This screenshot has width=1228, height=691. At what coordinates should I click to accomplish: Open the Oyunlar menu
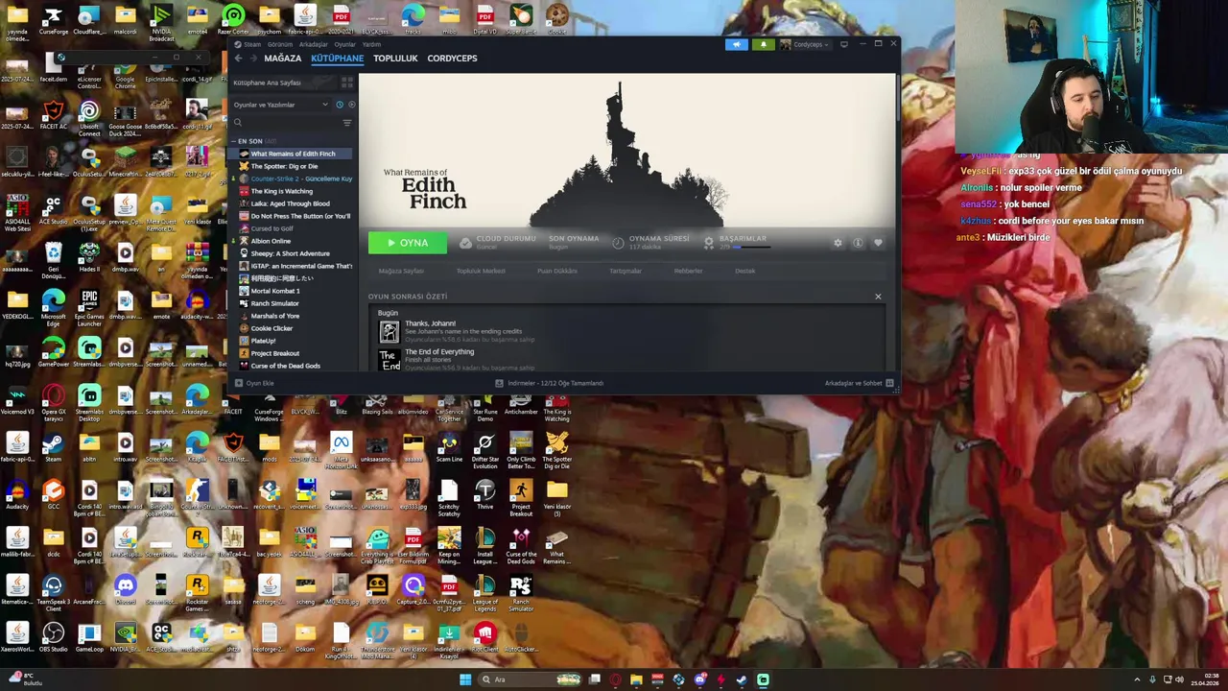pos(345,44)
